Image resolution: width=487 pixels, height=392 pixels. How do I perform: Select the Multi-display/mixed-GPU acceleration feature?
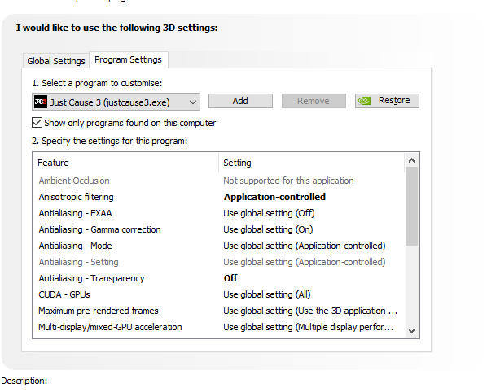pos(110,327)
